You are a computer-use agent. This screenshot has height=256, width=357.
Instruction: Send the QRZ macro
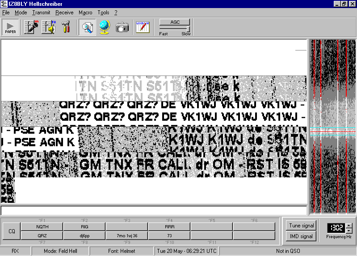(42, 235)
